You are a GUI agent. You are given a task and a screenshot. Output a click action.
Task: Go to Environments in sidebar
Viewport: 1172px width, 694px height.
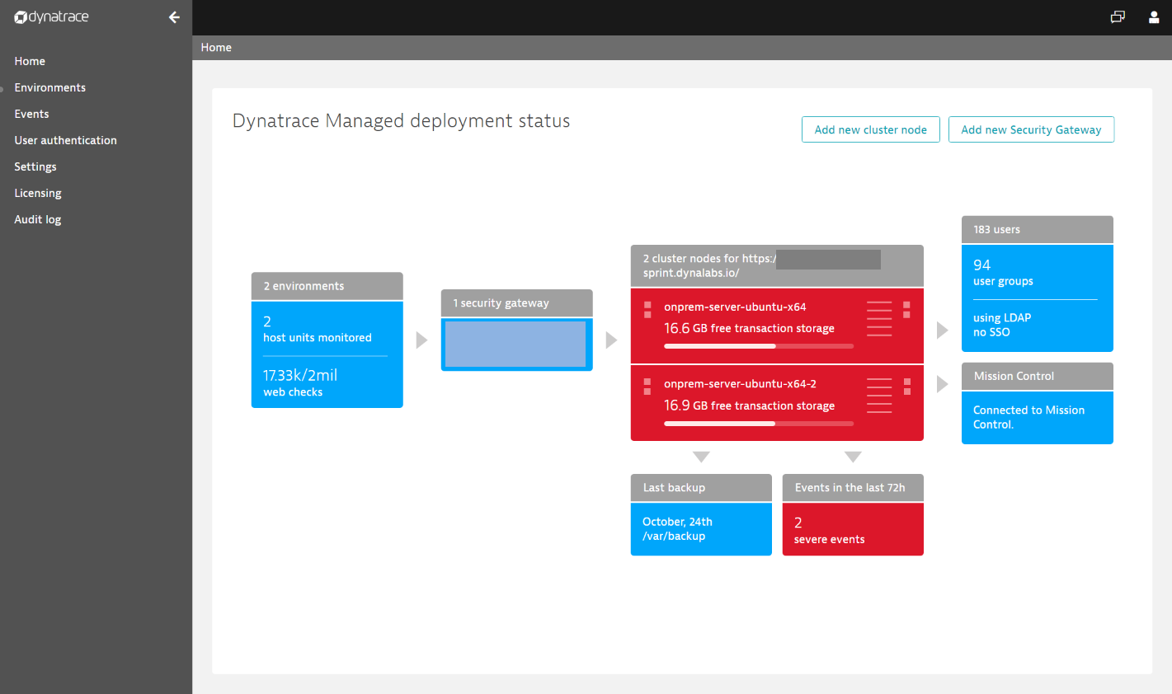point(50,87)
